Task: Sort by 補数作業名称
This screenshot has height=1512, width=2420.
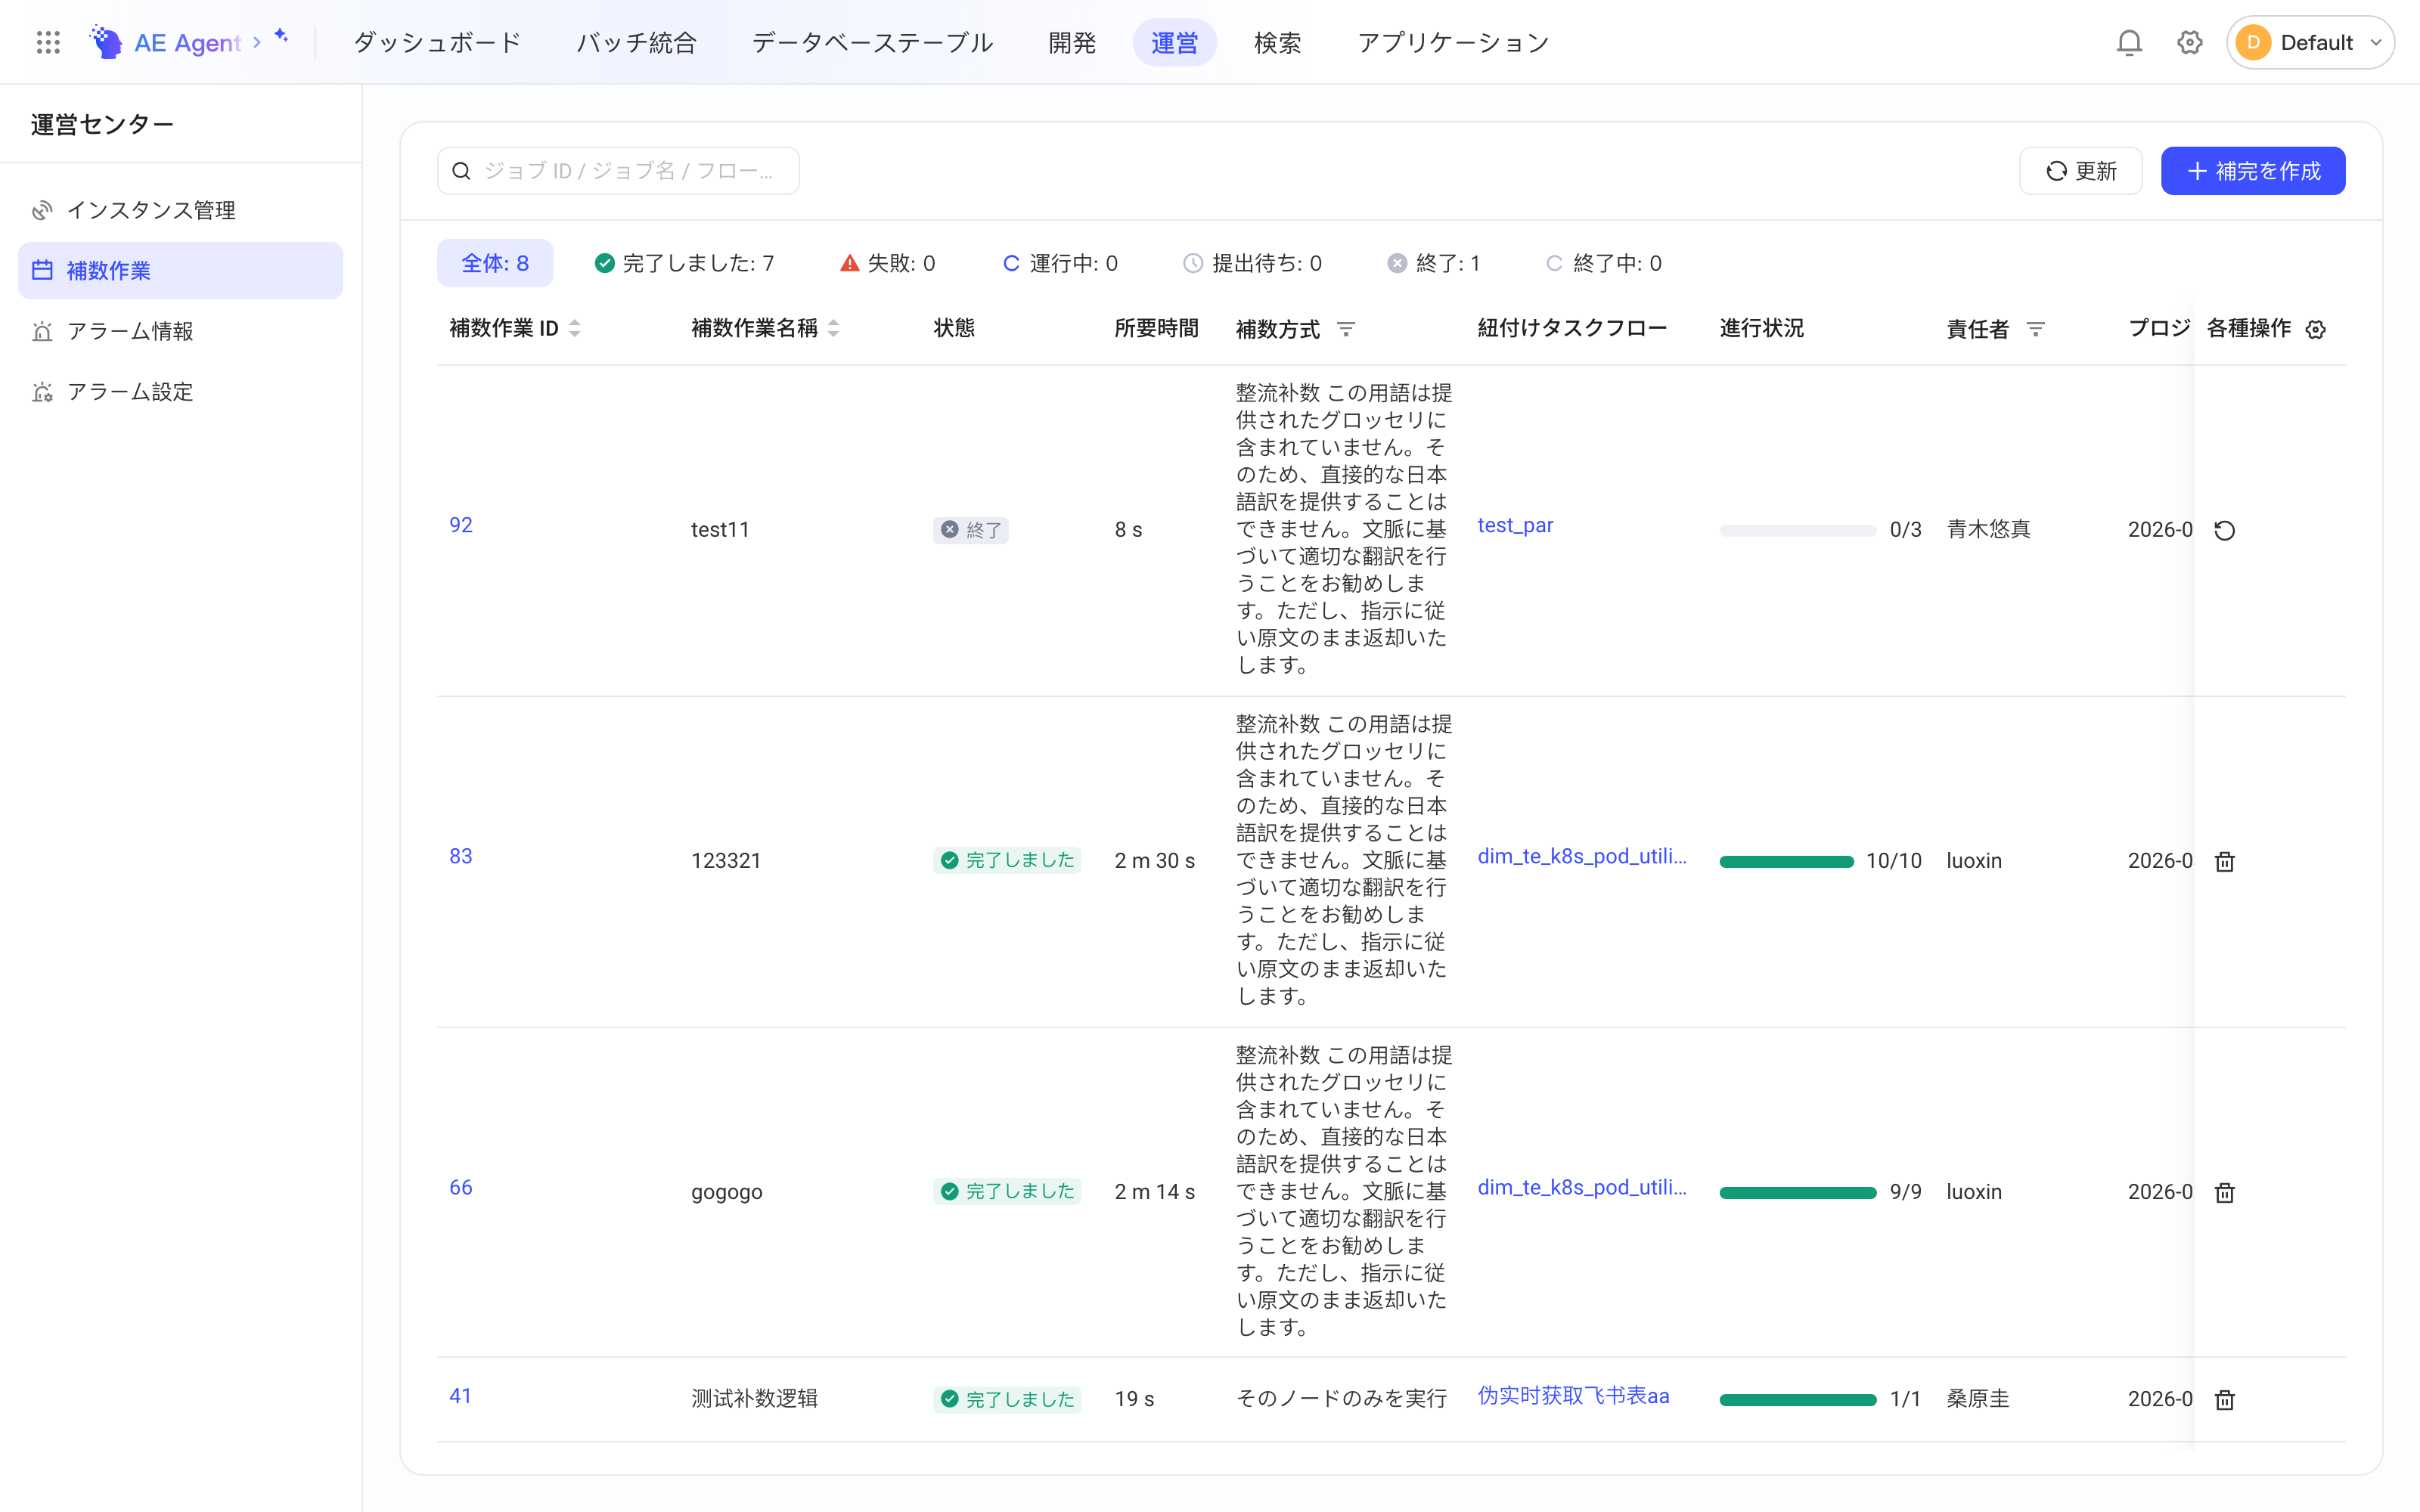Action: [x=834, y=328]
